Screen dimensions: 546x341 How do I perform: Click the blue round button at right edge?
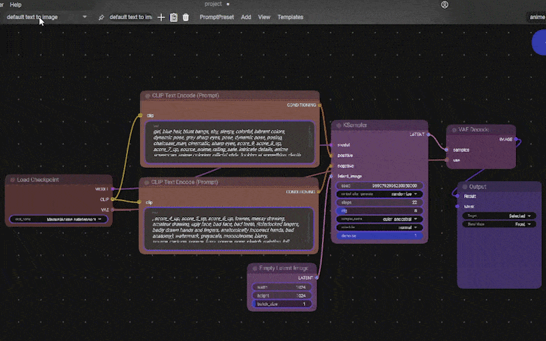pos(539,43)
